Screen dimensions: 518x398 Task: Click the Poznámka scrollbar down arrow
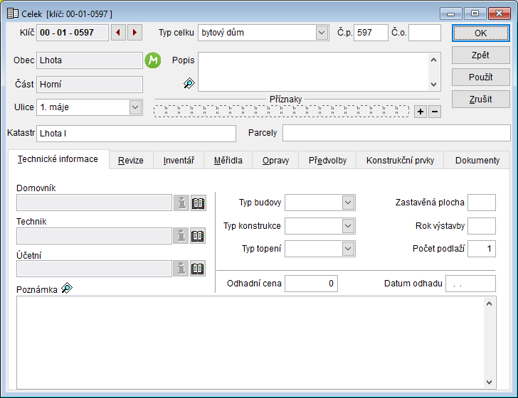coord(490,382)
